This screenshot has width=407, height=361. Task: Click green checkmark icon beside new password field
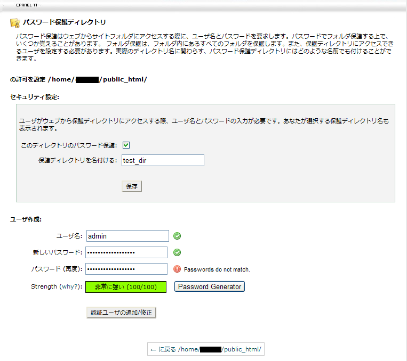click(x=177, y=252)
